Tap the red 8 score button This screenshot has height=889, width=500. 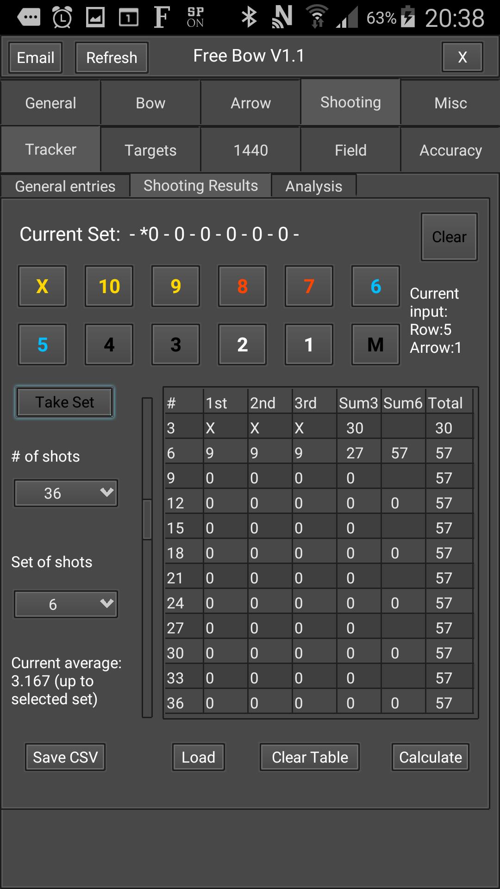[242, 287]
